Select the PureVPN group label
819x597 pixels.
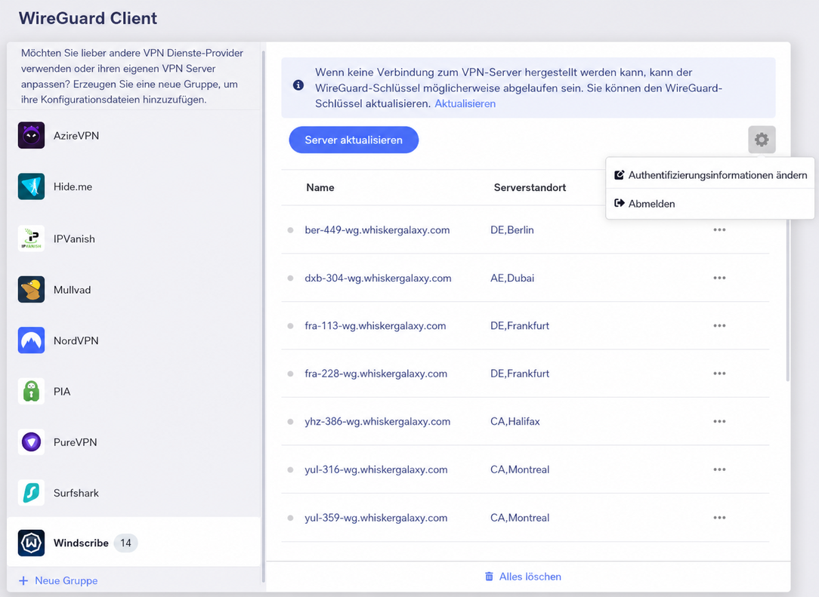[x=76, y=442]
